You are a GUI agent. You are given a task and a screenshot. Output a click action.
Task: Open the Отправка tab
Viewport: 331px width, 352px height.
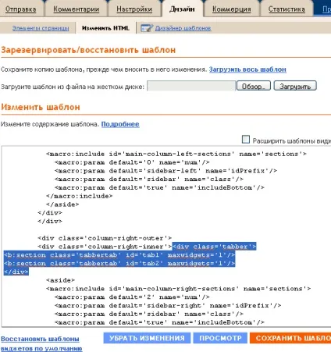point(20,9)
